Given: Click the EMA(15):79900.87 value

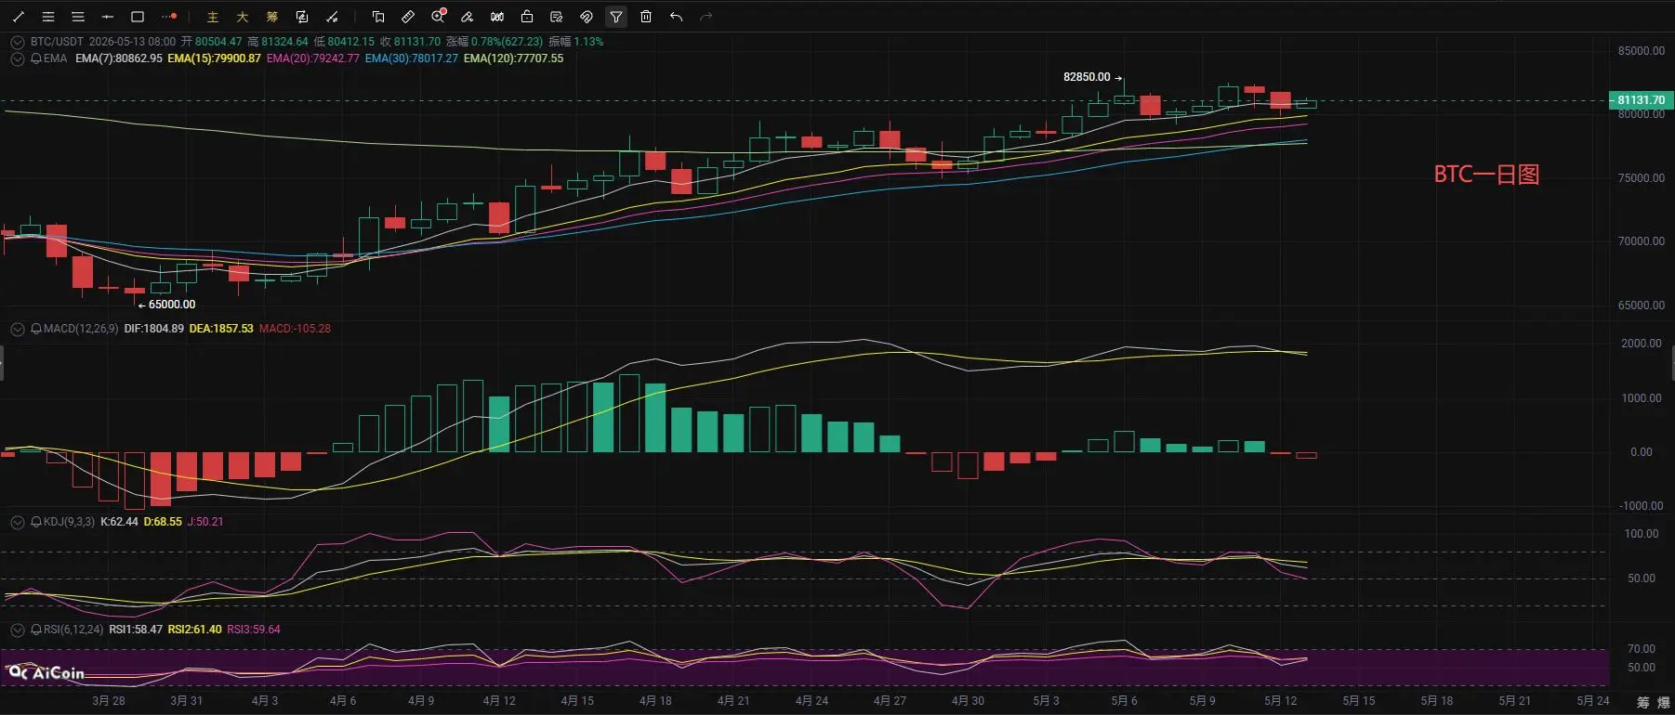Looking at the screenshot, I should tap(214, 58).
